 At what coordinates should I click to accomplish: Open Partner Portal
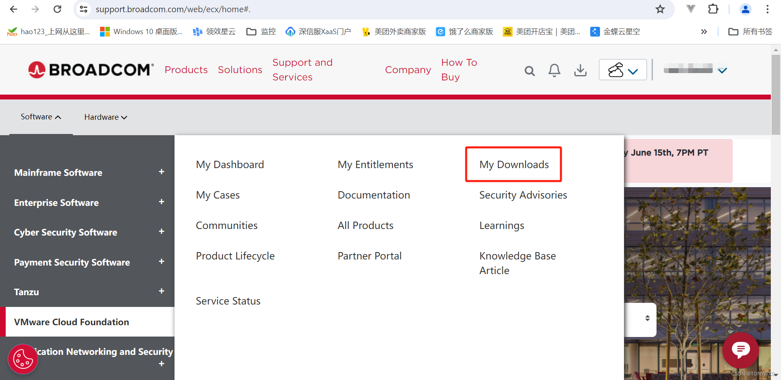(x=369, y=256)
